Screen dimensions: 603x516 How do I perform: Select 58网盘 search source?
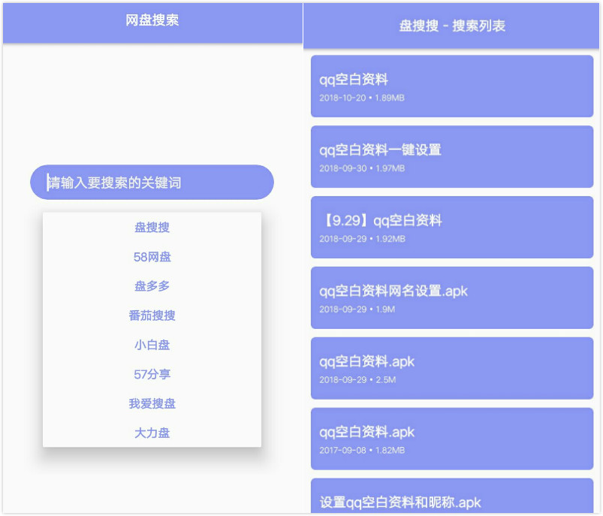(152, 257)
